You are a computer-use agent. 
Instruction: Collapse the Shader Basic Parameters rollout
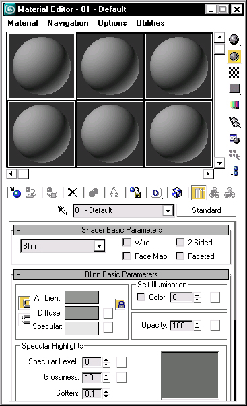121,230
